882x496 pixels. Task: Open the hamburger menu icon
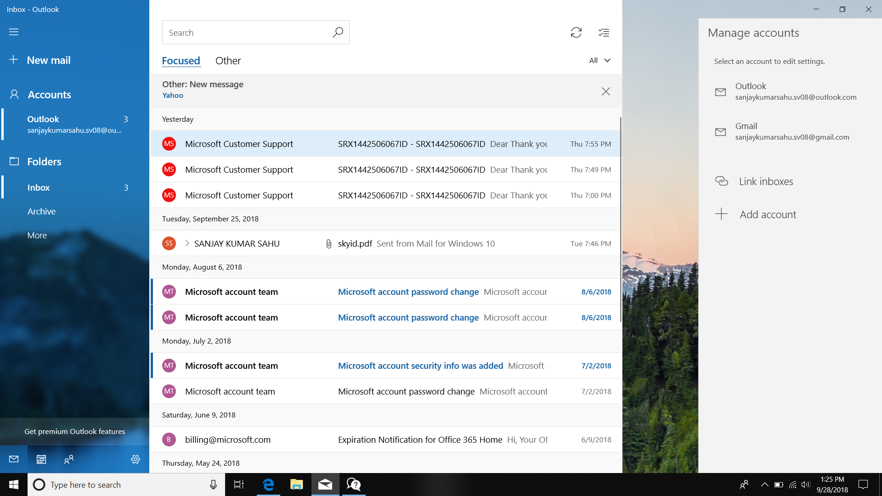13,32
